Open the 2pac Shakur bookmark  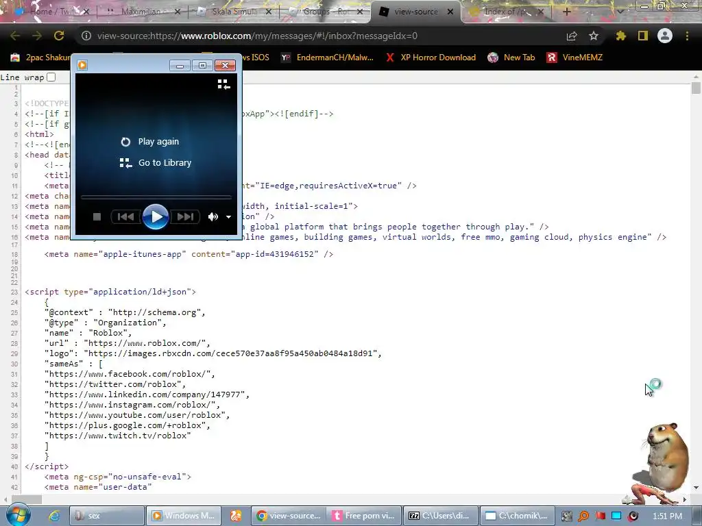coord(40,58)
